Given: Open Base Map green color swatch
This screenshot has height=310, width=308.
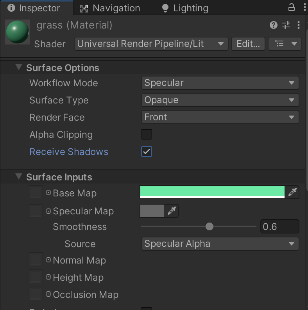Looking at the screenshot, I should click(212, 192).
